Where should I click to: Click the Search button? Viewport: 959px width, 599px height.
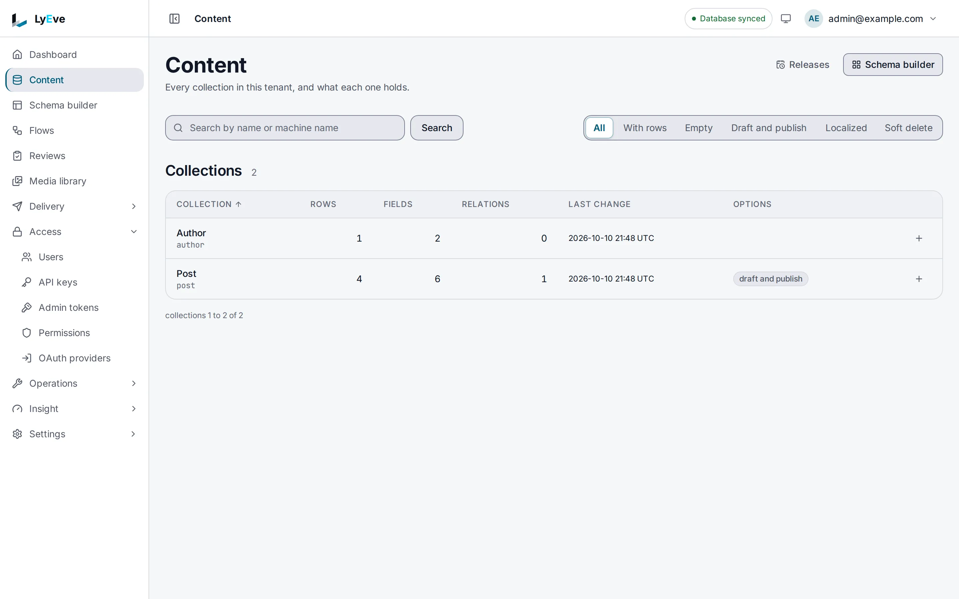point(437,128)
